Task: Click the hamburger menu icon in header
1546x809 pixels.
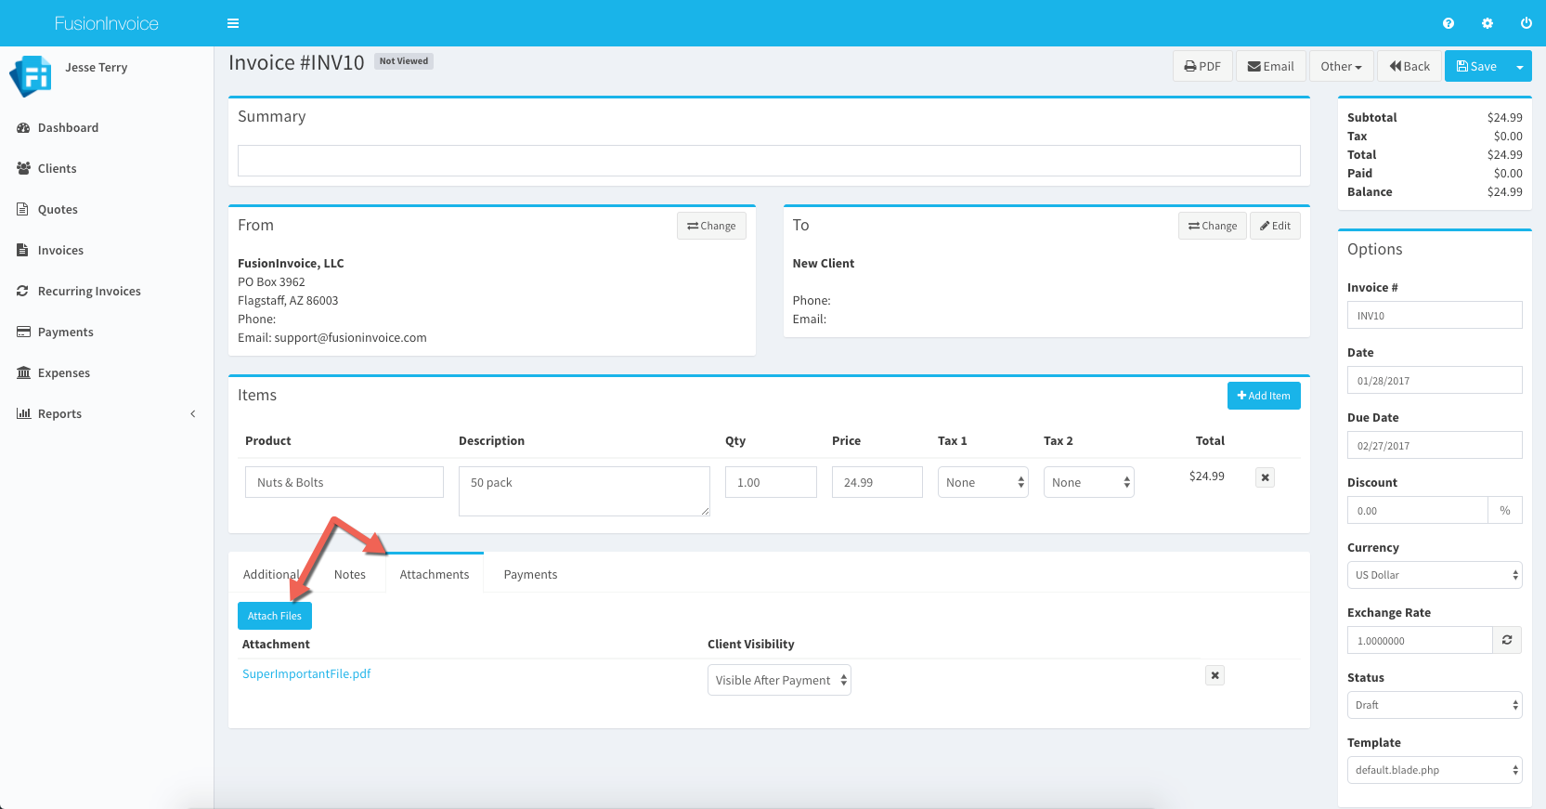Action: [x=233, y=23]
